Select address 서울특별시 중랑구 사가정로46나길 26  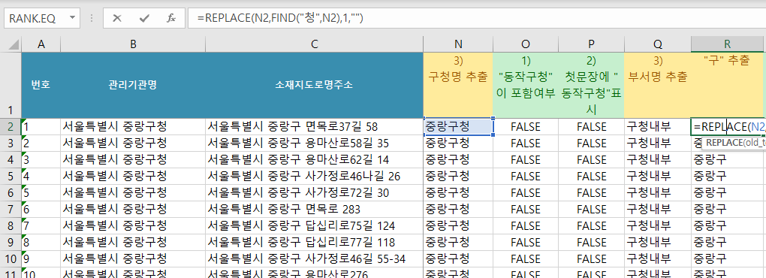coord(314,177)
